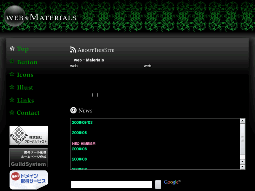Image resolution: width=255 pixels, height=191 pixels.
Task: Click the news scrollbar thumb
Action: [242, 139]
